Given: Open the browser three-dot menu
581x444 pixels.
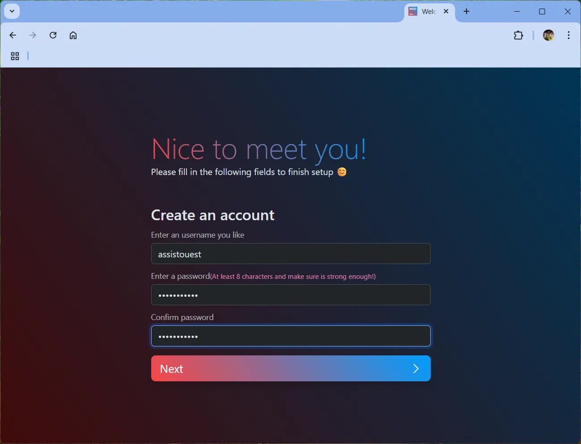Looking at the screenshot, I should click(x=568, y=35).
